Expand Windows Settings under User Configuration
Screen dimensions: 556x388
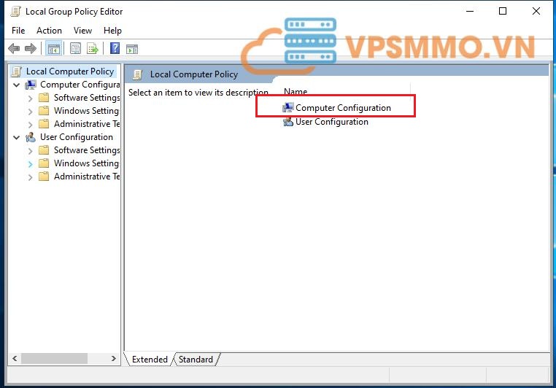[x=30, y=164]
